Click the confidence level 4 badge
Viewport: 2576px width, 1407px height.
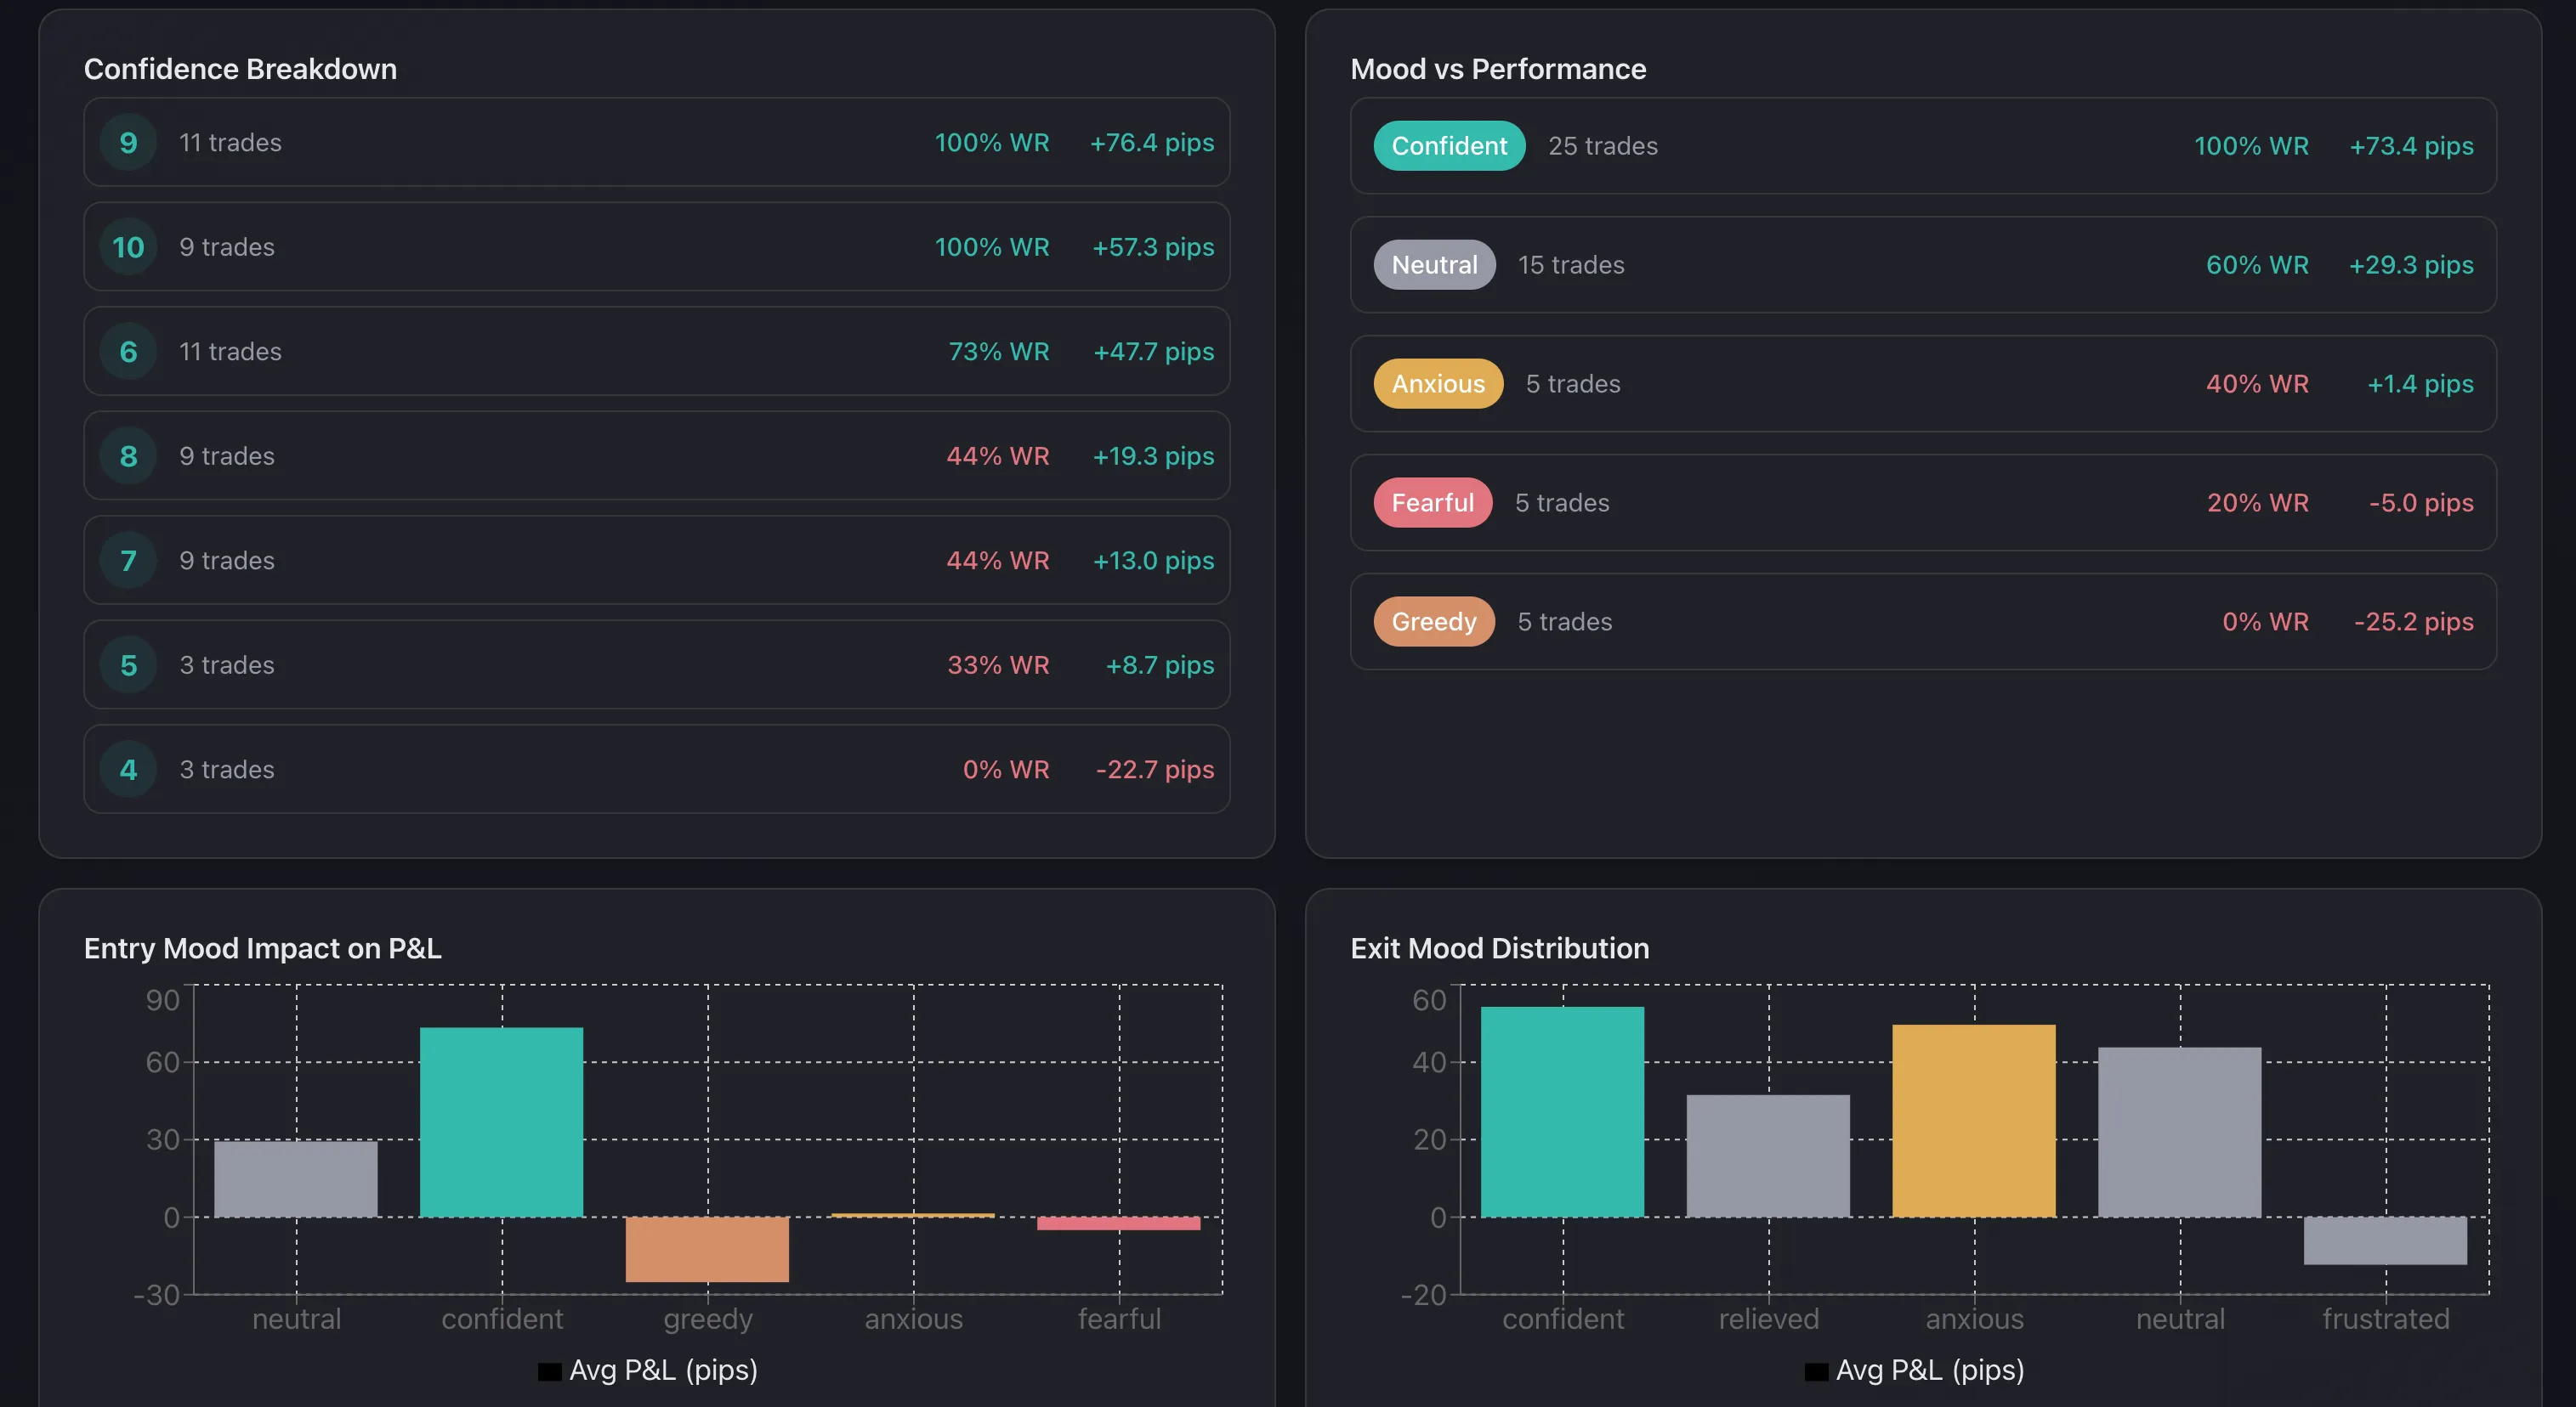click(127, 770)
